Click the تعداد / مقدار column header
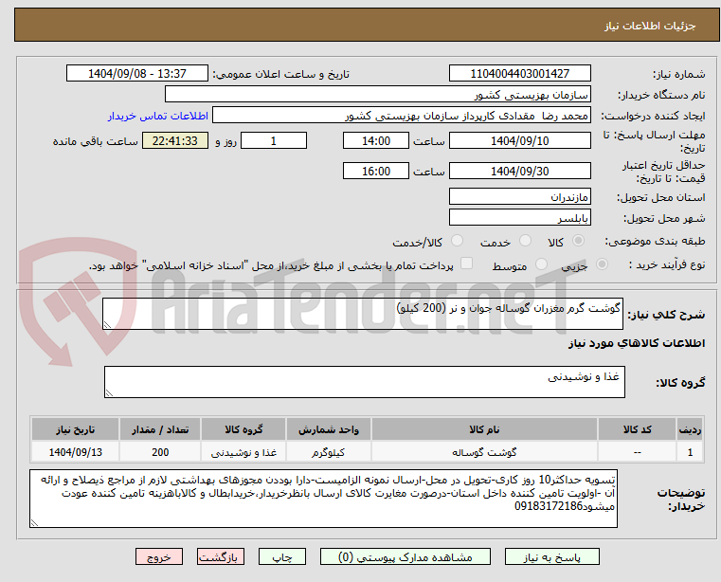Image resolution: width=721 pixels, height=582 pixels. coord(160,429)
